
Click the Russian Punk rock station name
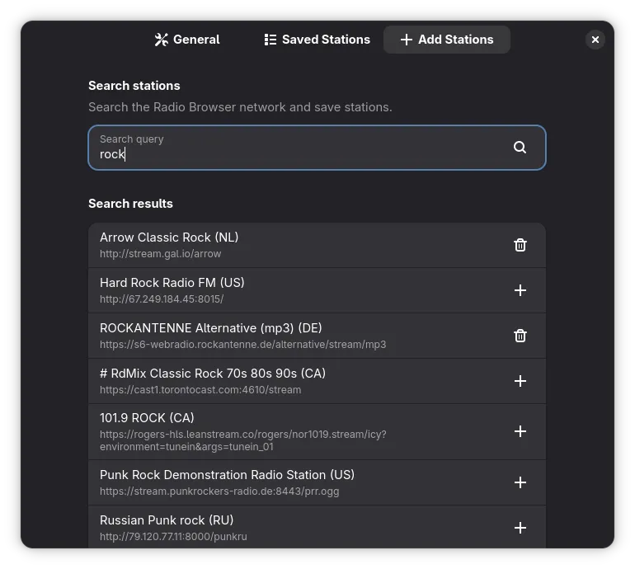(167, 520)
